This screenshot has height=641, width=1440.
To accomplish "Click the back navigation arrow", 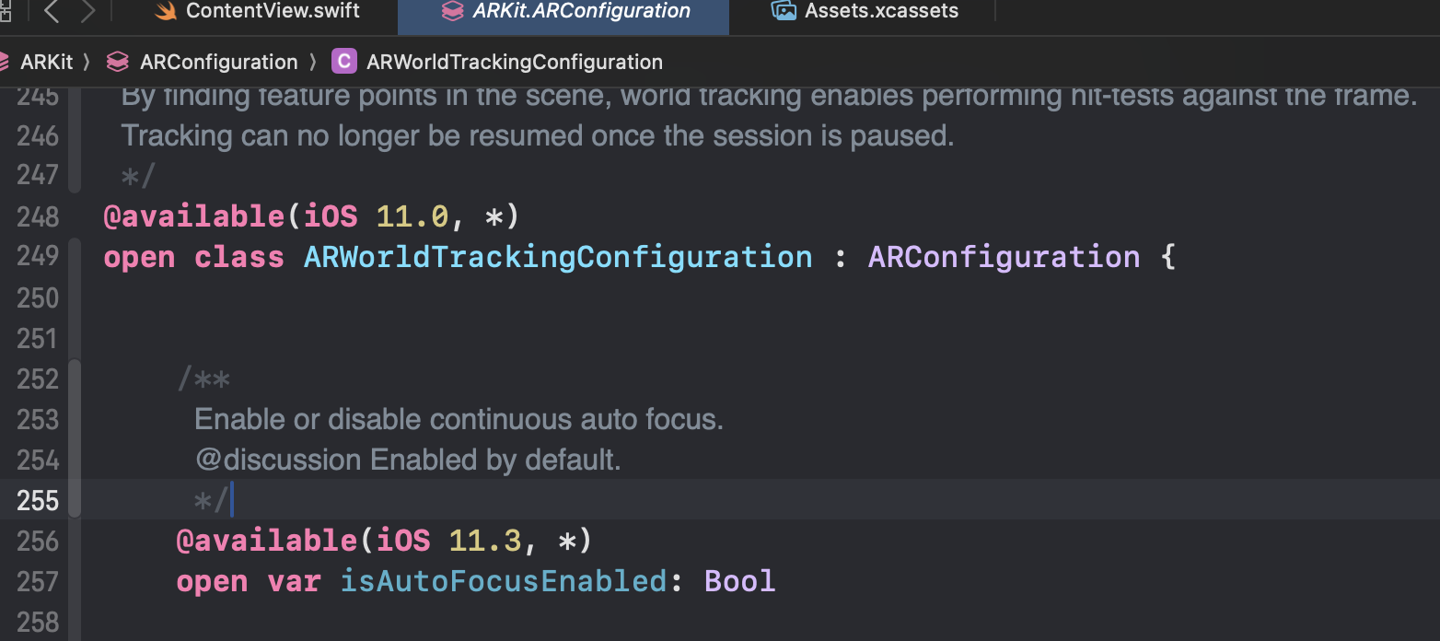I will pos(51,12).
